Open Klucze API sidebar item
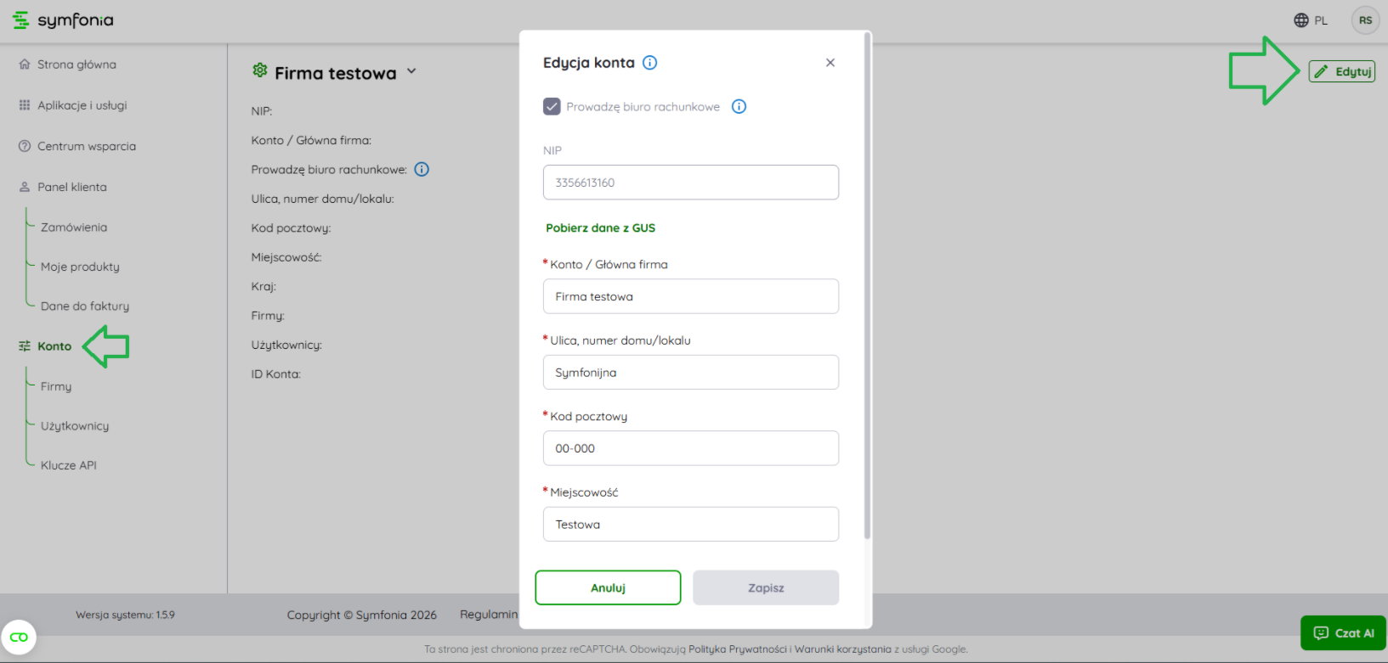Viewport: 1388px width, 663px height. tap(68, 465)
